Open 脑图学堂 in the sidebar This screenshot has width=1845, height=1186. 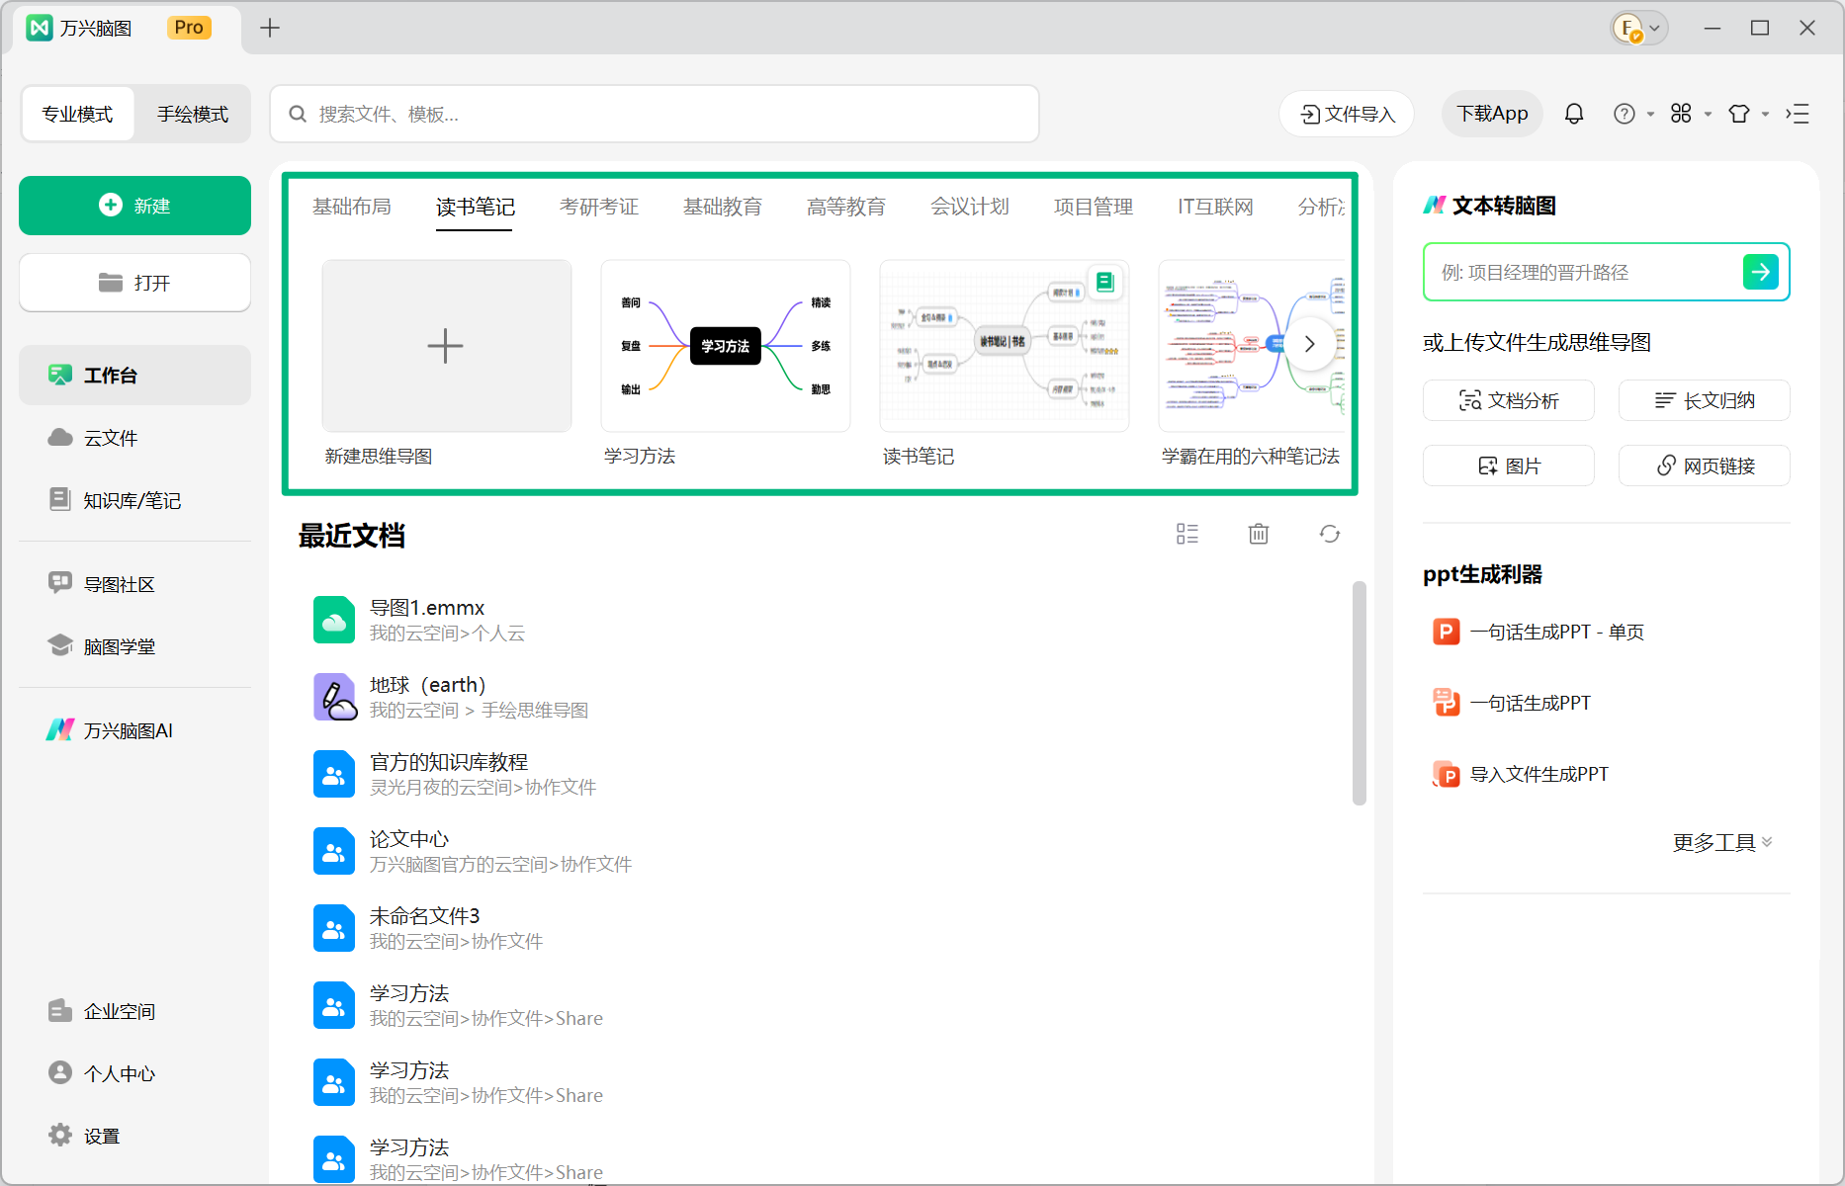(134, 646)
